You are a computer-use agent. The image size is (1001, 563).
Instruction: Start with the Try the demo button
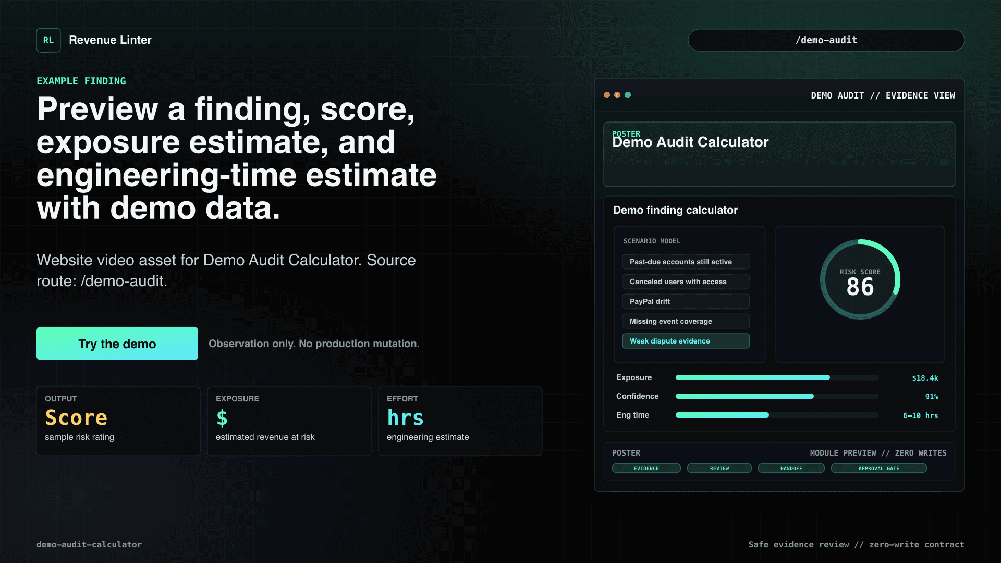click(117, 344)
